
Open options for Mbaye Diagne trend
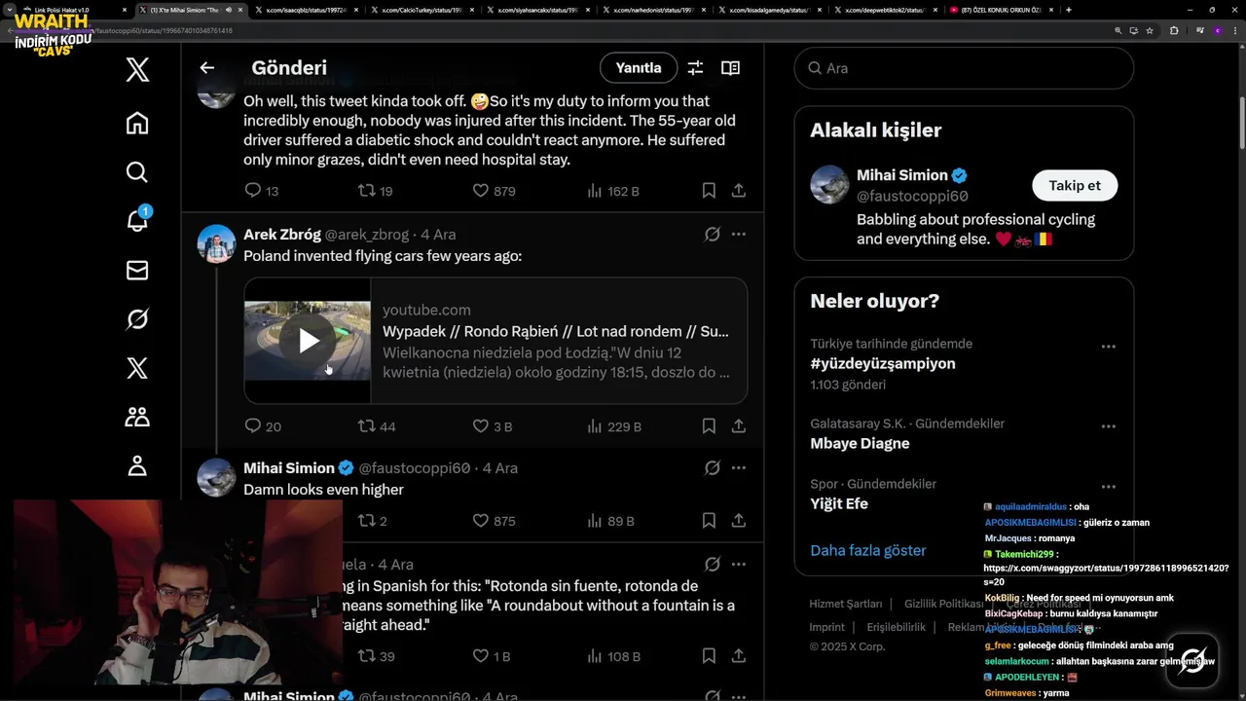point(1108,426)
